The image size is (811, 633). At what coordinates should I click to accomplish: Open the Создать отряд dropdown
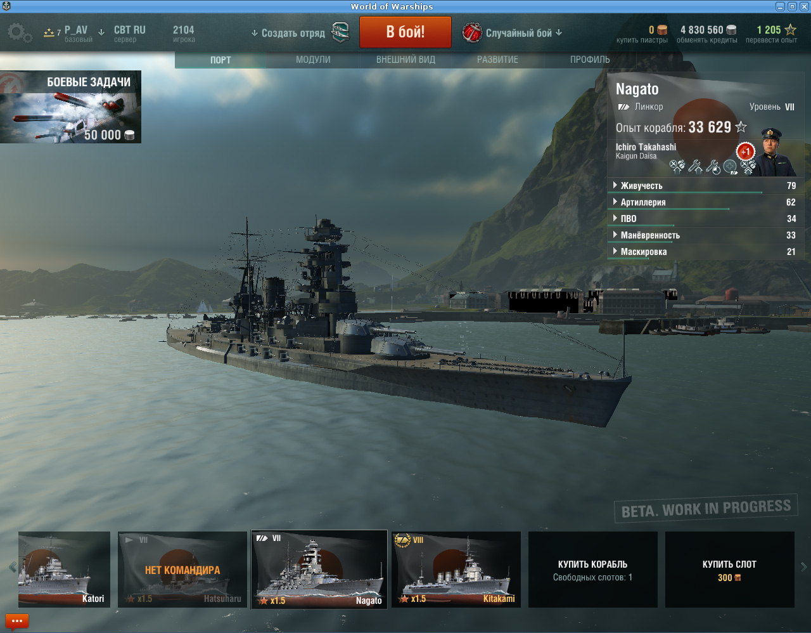[288, 33]
